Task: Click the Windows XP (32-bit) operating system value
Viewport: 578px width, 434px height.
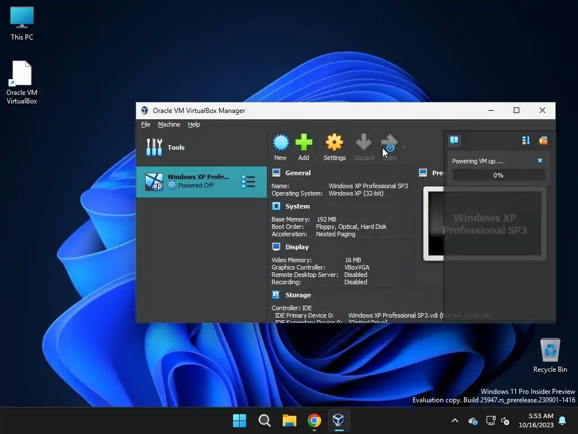Action: coord(356,193)
